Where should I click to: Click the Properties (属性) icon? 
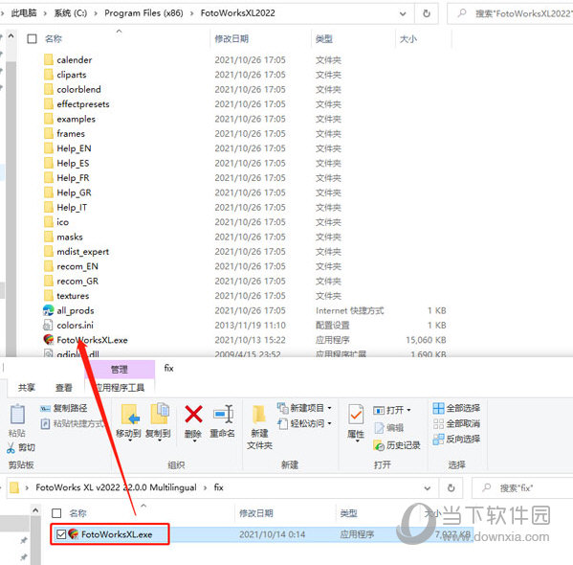coord(356,416)
